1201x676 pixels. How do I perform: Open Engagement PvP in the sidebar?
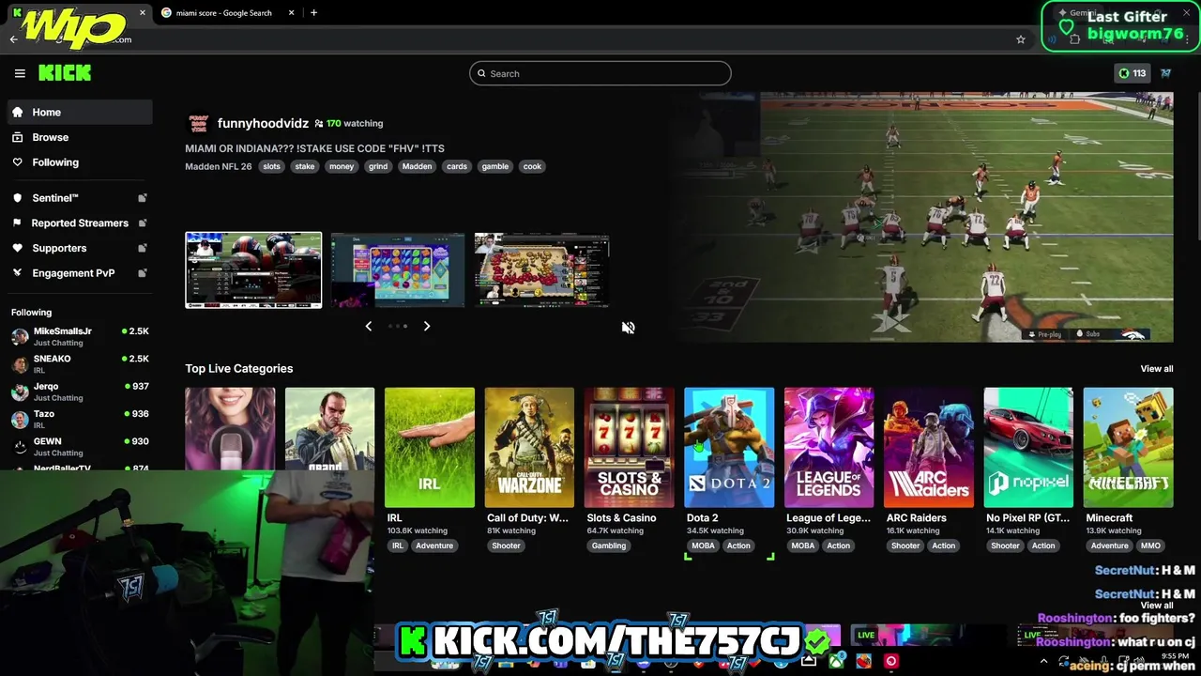coord(80,273)
